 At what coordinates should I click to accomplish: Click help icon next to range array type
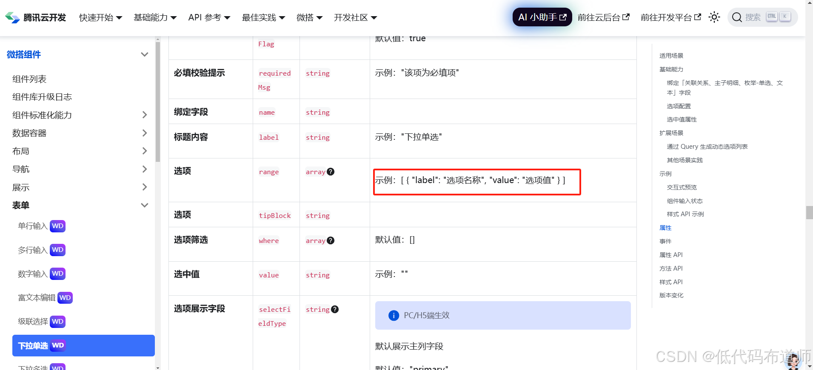pos(331,172)
